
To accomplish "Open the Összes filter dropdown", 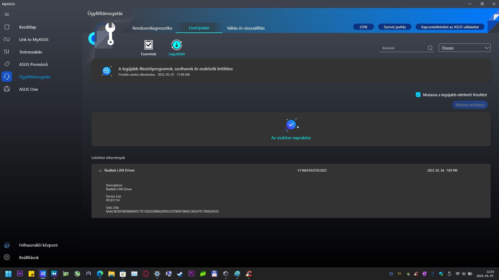I will [464, 48].
